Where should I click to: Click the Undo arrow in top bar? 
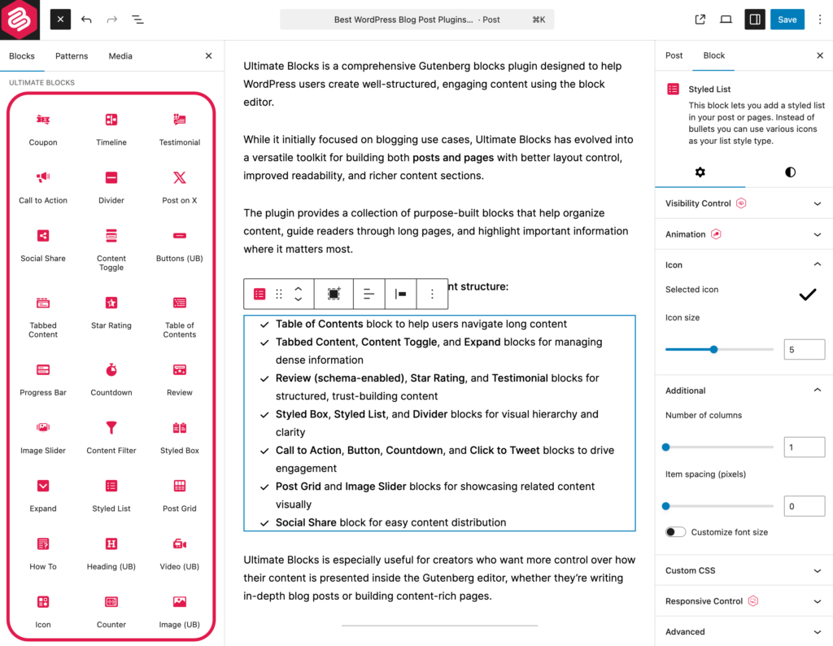pos(86,20)
